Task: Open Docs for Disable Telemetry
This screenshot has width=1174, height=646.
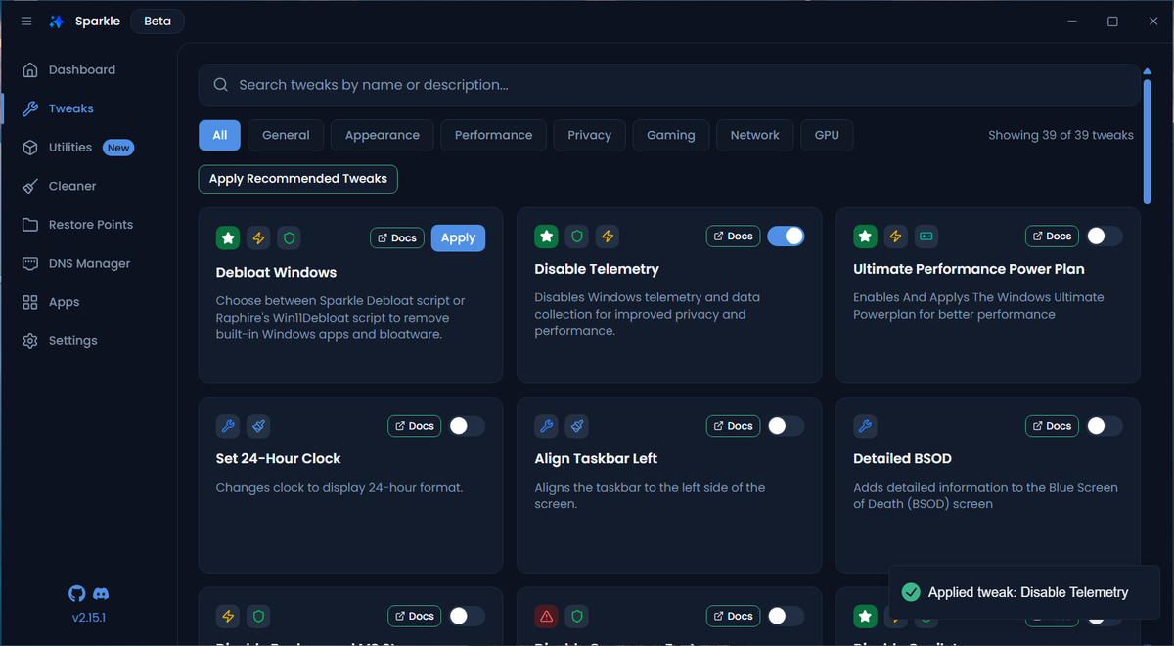Action: pyautogui.click(x=734, y=236)
